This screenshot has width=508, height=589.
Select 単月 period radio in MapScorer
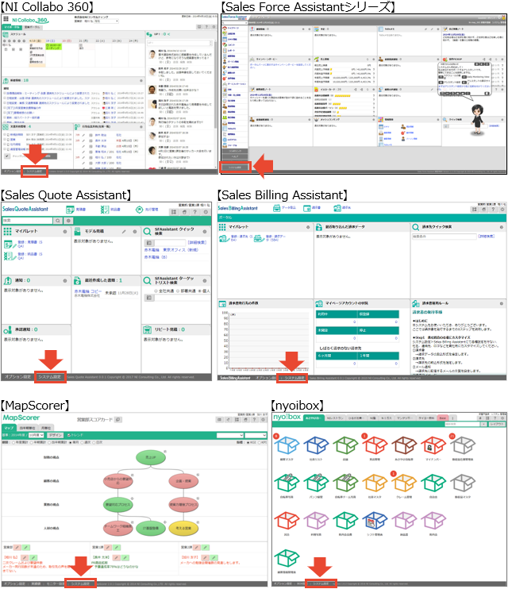70,442
